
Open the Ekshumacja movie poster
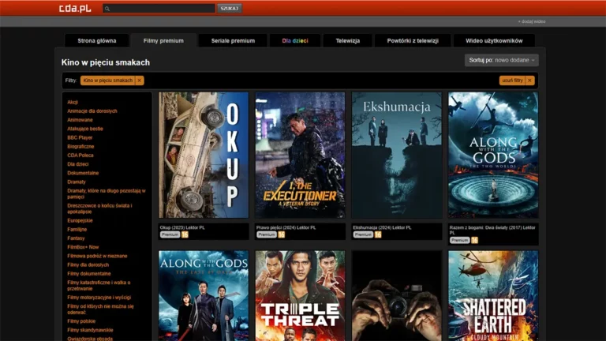tap(397, 155)
